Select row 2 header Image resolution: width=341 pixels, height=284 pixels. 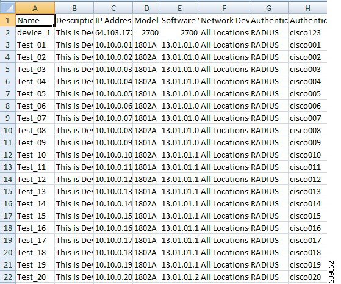[8, 32]
